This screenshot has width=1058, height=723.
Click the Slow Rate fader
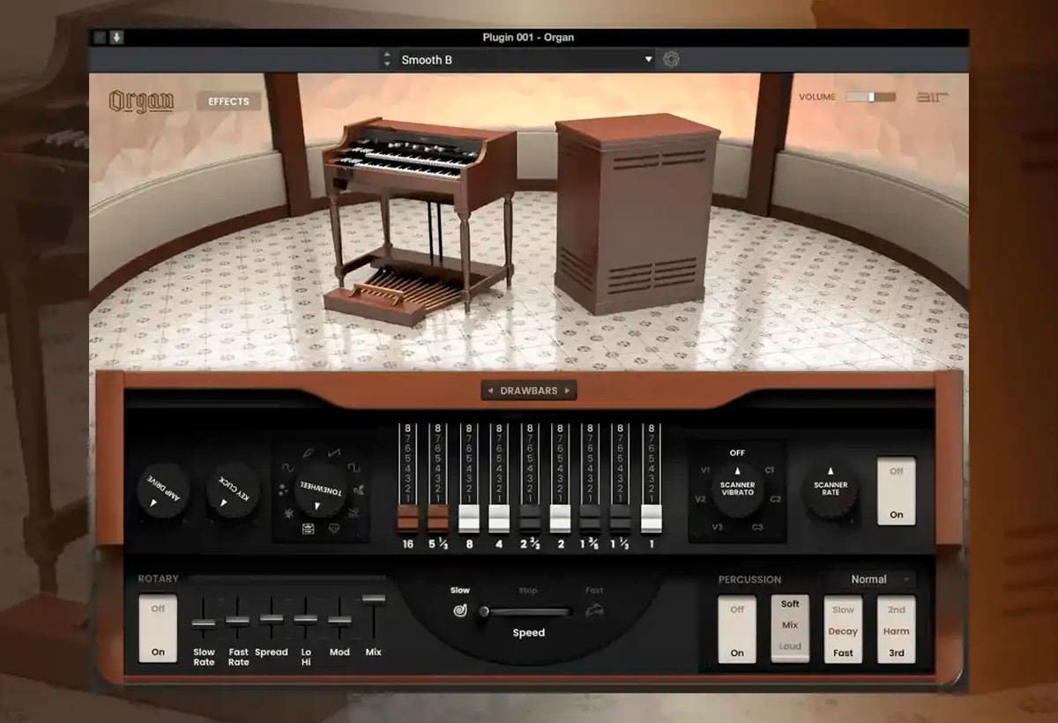204,622
